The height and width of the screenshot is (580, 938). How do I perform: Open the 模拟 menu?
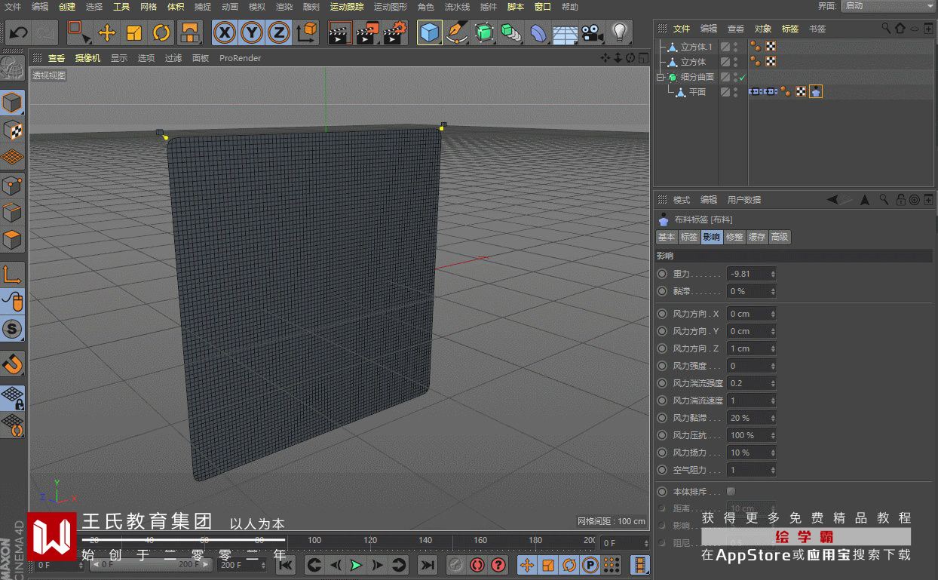pyautogui.click(x=256, y=7)
